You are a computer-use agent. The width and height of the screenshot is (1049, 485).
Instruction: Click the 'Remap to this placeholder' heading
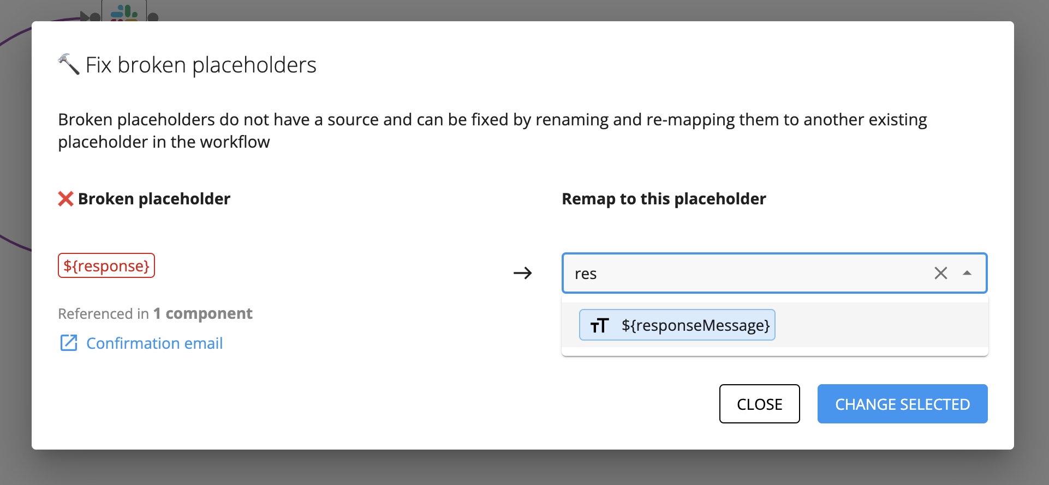pyautogui.click(x=664, y=199)
